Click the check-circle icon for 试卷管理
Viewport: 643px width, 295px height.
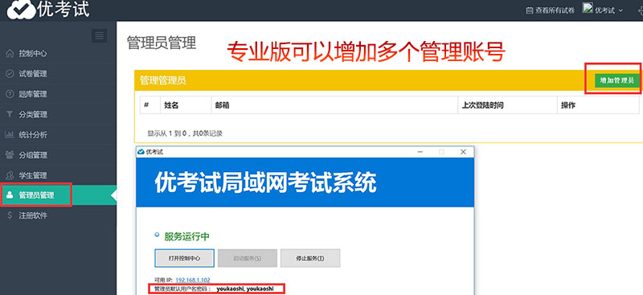tap(10, 74)
